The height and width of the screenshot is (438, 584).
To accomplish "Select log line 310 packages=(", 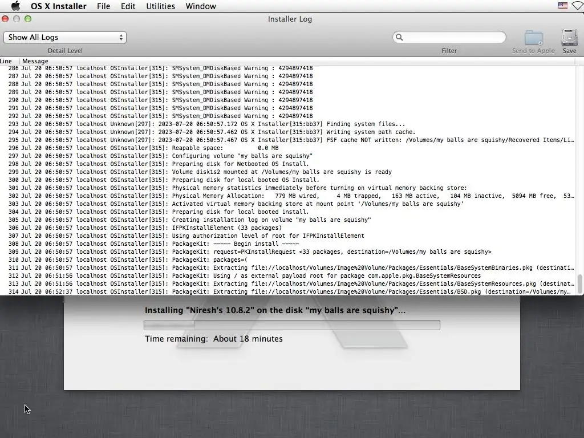I will (289, 260).
